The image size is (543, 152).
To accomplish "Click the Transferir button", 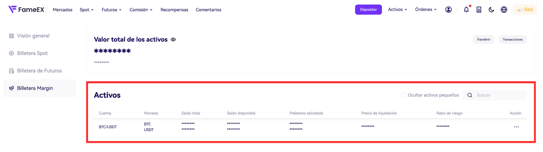I will (x=483, y=40).
